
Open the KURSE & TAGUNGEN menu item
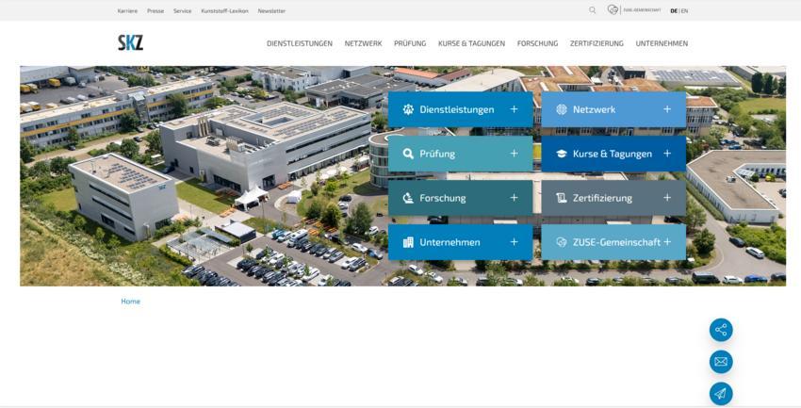coord(471,43)
